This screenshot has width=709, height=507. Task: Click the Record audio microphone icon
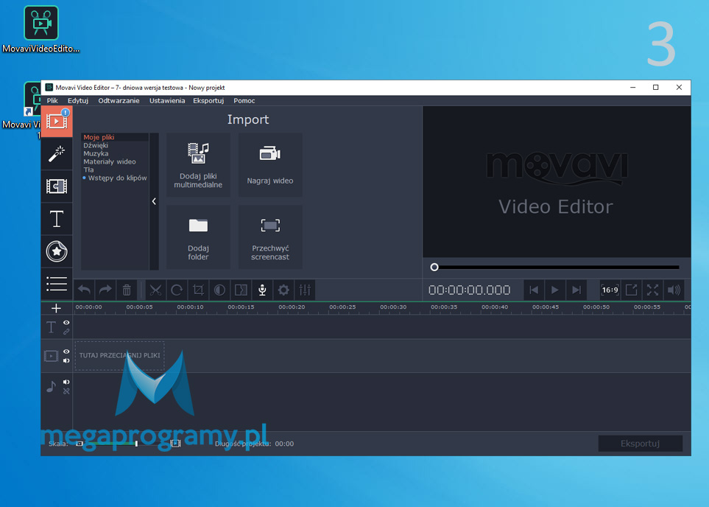tap(262, 290)
